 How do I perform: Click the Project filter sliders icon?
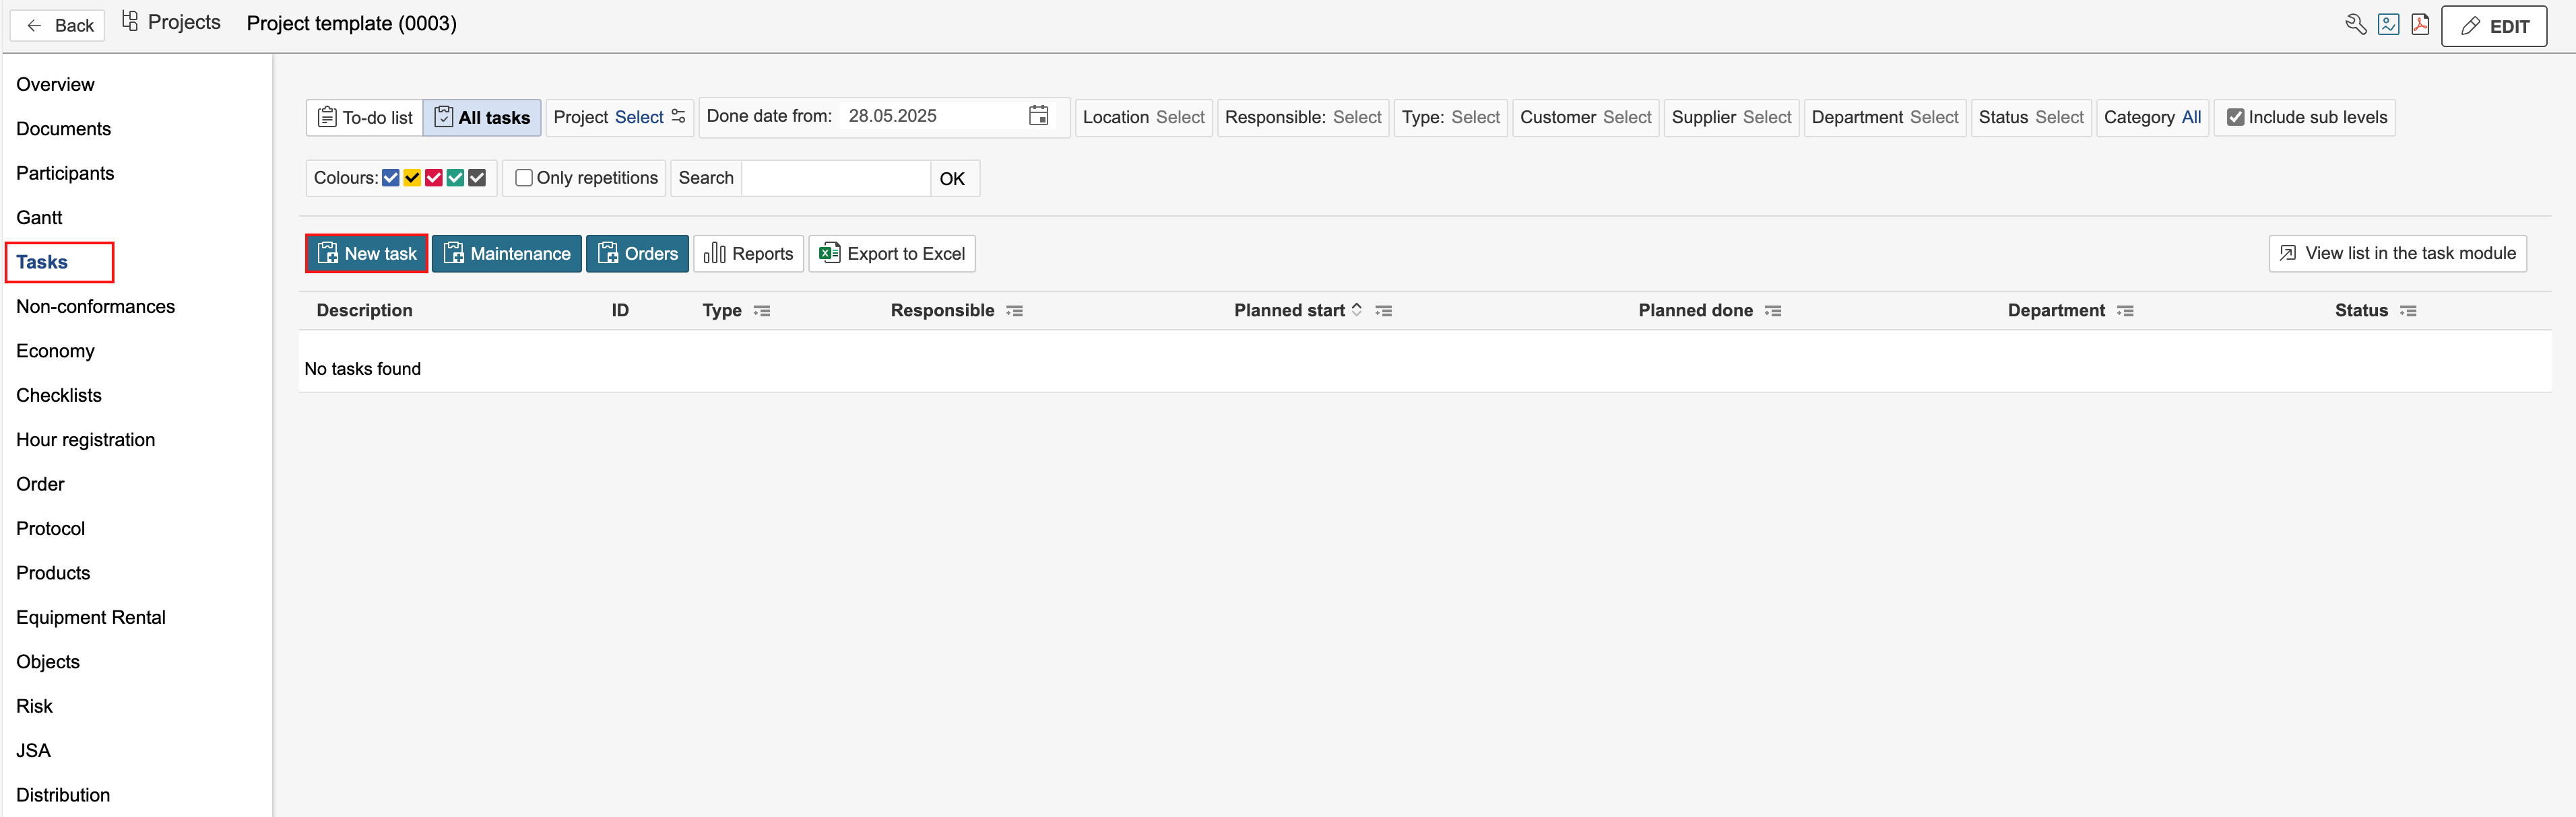(679, 117)
